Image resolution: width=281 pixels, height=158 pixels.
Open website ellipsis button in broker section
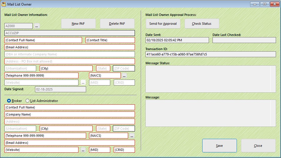[x=83, y=150]
